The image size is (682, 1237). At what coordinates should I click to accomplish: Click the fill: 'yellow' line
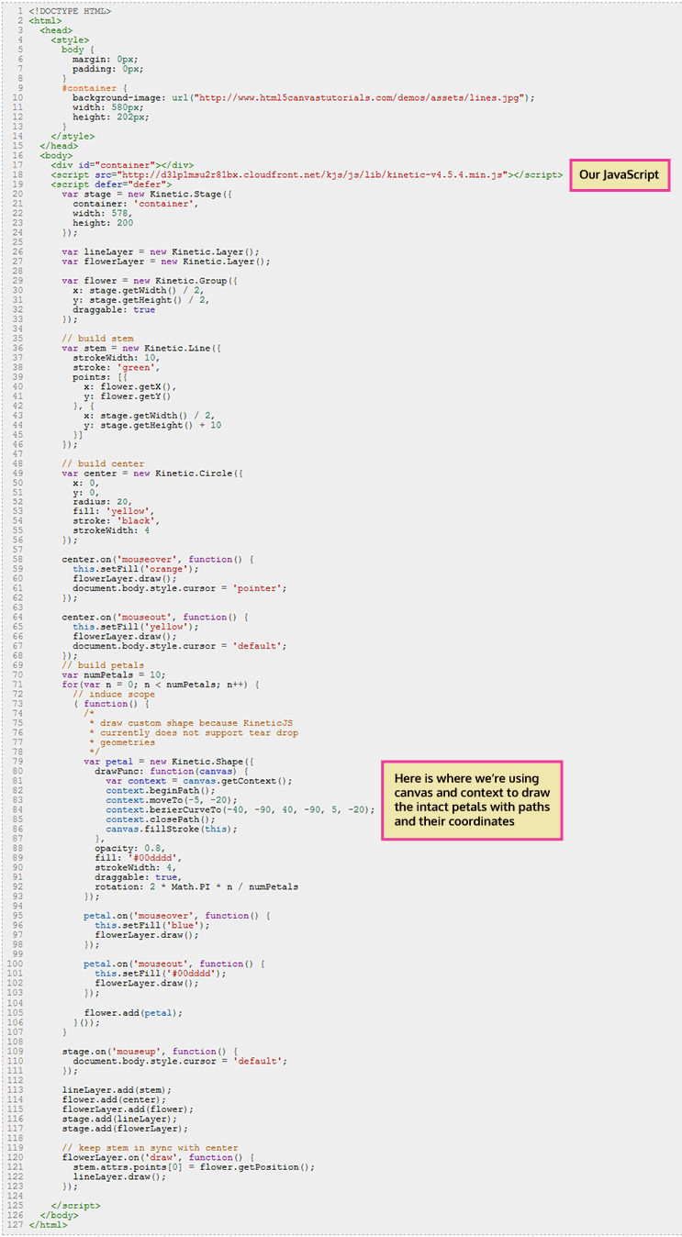tap(115, 511)
